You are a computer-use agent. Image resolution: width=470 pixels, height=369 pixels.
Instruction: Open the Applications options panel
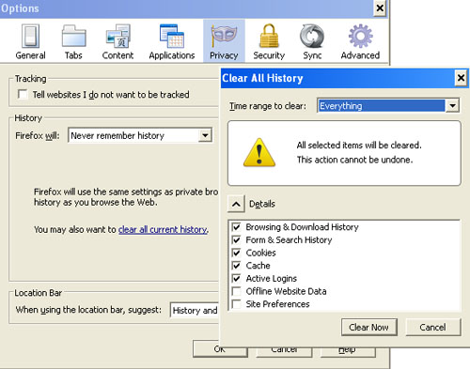172,42
